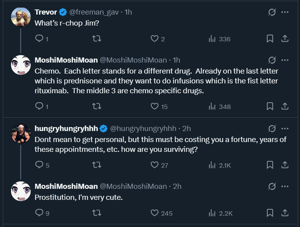Click Trevor's profile avatar
Image resolution: width=300 pixels, height=227 pixels.
coord(21,17)
